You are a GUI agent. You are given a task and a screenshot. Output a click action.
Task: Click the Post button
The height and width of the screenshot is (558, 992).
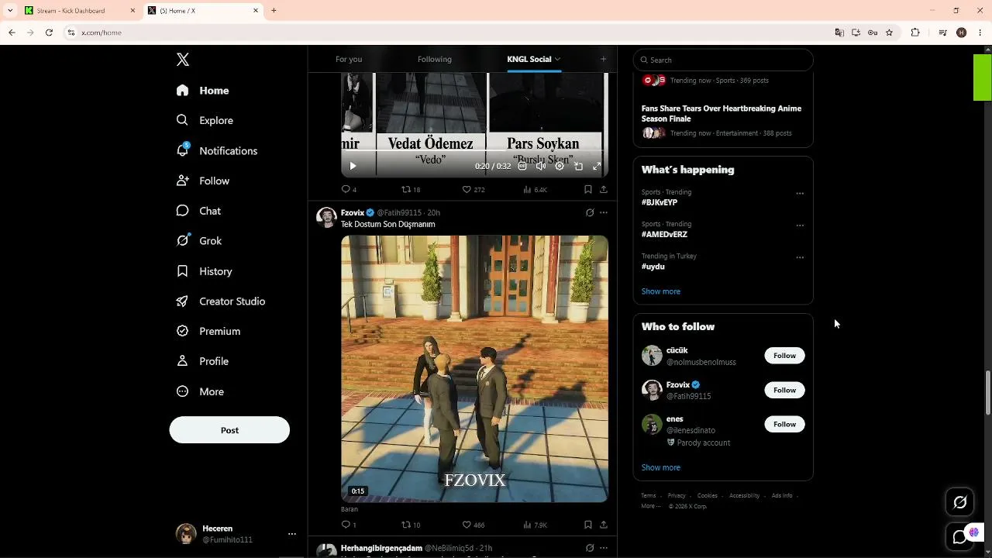(229, 430)
